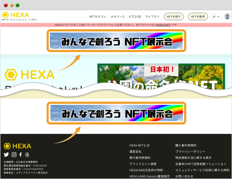Open the NFTカテゴリ menu
232x179 pixels.
click(x=97, y=17)
